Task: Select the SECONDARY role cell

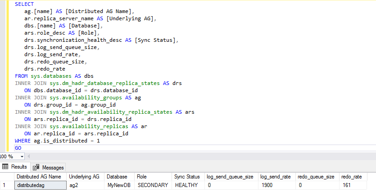Action: tap(153, 185)
